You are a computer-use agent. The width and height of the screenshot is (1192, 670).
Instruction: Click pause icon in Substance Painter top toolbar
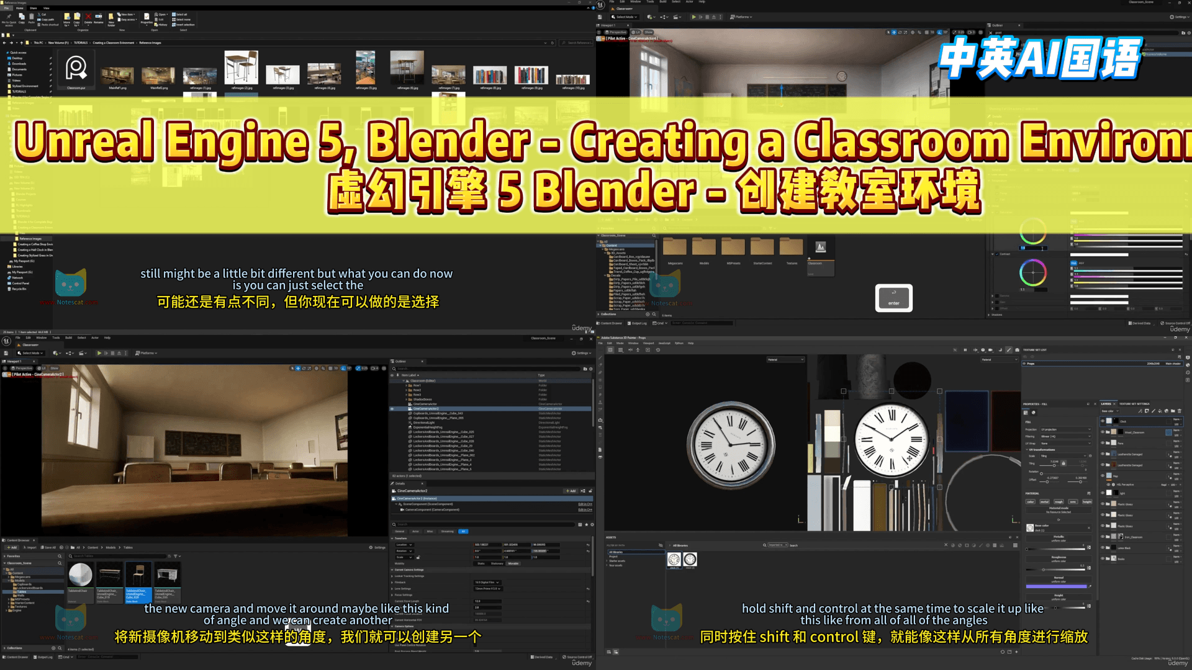point(965,350)
